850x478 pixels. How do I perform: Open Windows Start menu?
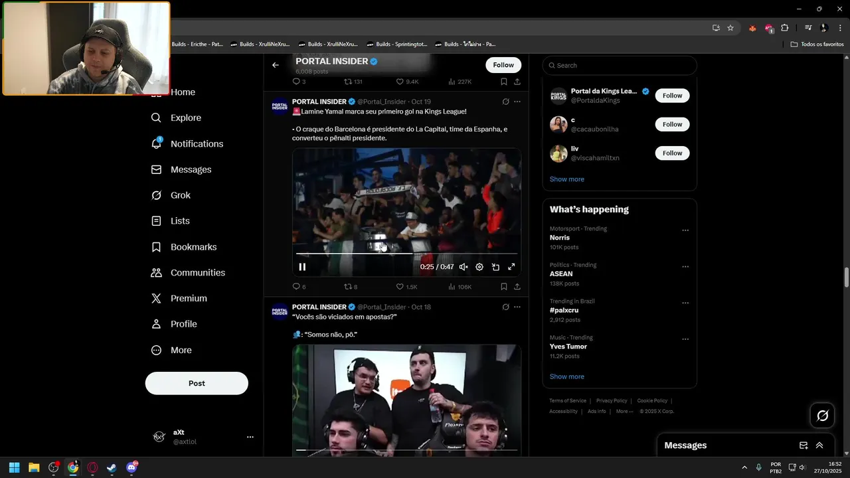tap(14, 467)
